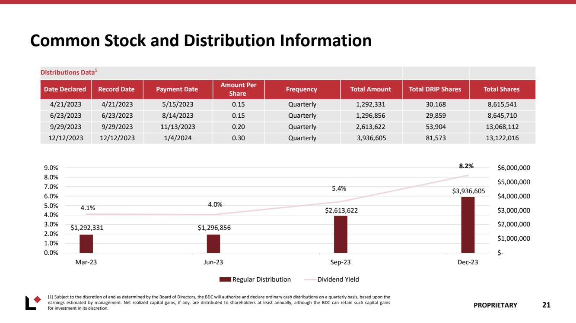Viewport: 576px width, 323px height.
Task: Click the company logo in the footer
Action: click(33, 302)
